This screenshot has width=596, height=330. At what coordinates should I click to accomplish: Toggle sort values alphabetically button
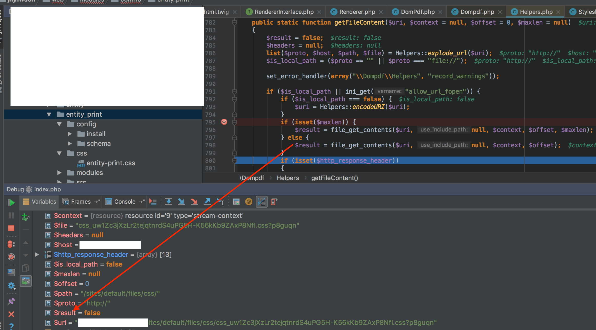pyautogui.click(x=261, y=202)
